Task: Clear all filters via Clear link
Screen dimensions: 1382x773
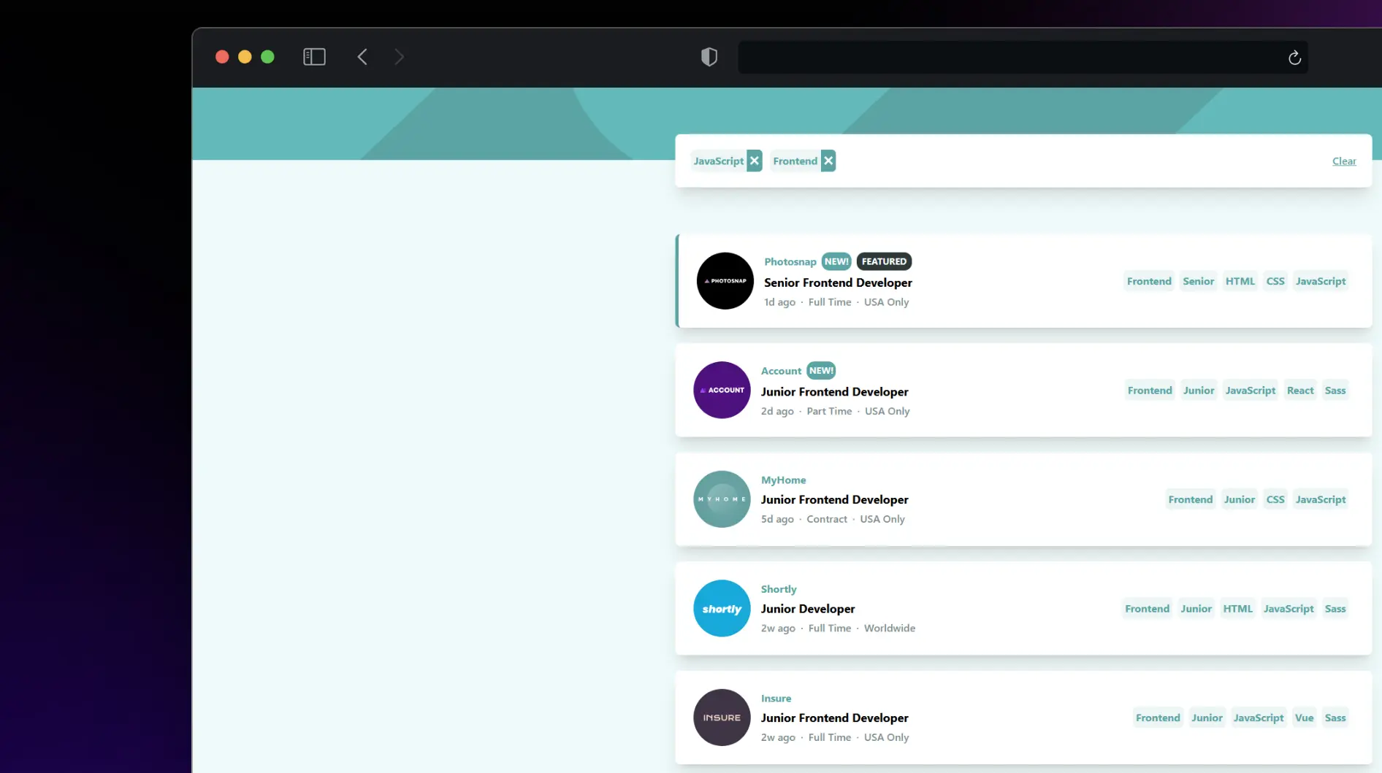Action: [1344, 161]
